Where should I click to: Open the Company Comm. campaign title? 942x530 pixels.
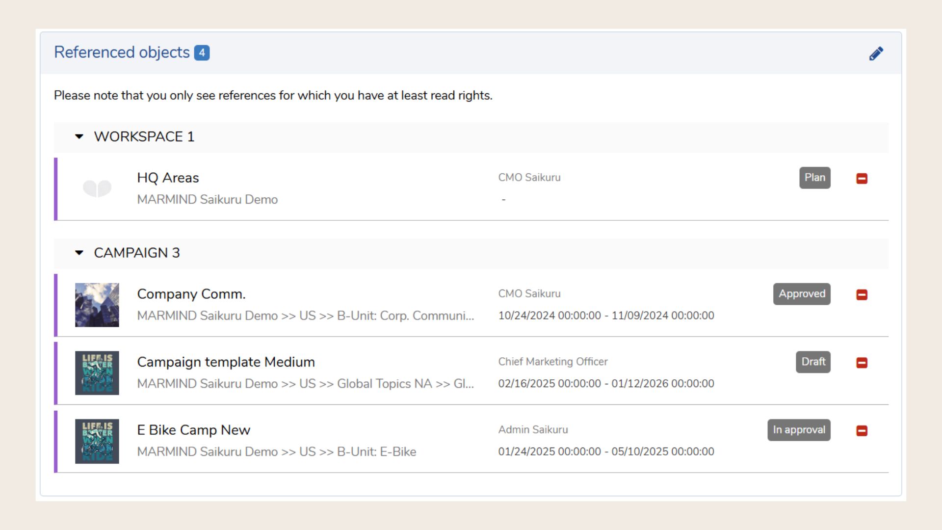[191, 294]
